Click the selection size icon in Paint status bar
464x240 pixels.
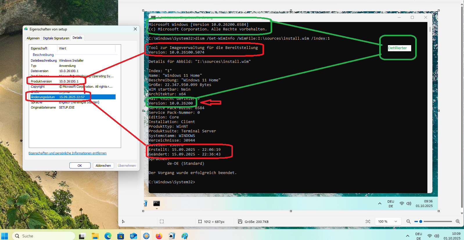click(x=162, y=221)
